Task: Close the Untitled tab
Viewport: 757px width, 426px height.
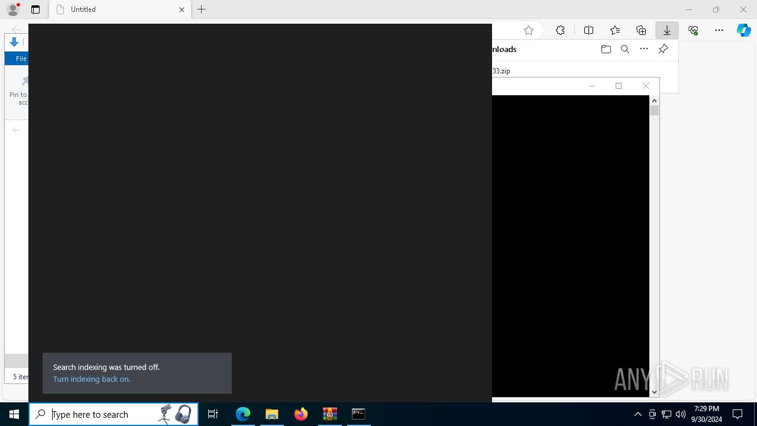Action: (x=182, y=9)
